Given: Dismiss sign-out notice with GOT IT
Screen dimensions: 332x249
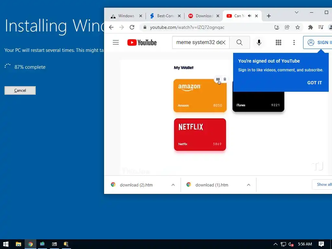Looking at the screenshot, I should (x=314, y=83).
